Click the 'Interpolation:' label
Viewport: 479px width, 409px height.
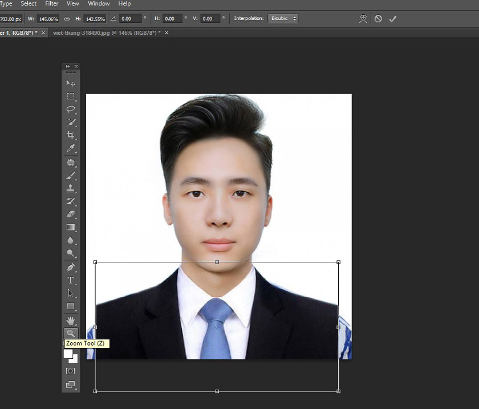coord(249,18)
